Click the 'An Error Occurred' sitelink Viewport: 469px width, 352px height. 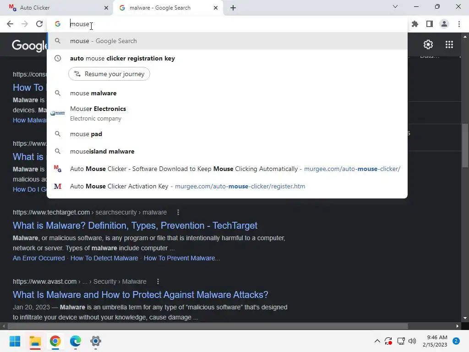pos(38,258)
